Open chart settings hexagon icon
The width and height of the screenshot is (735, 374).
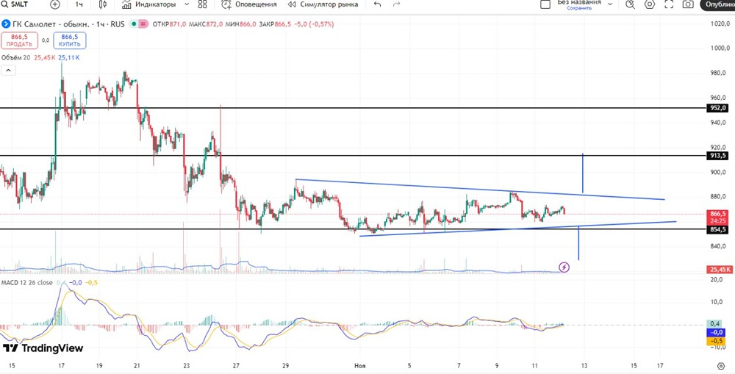click(649, 4)
